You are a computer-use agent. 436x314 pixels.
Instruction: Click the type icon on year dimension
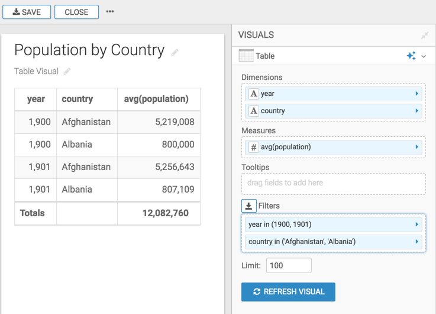point(253,94)
